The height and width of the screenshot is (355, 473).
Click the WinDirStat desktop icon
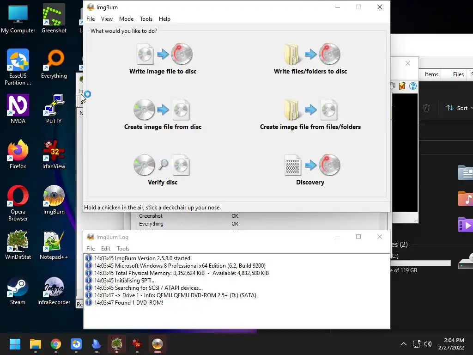pos(18,245)
